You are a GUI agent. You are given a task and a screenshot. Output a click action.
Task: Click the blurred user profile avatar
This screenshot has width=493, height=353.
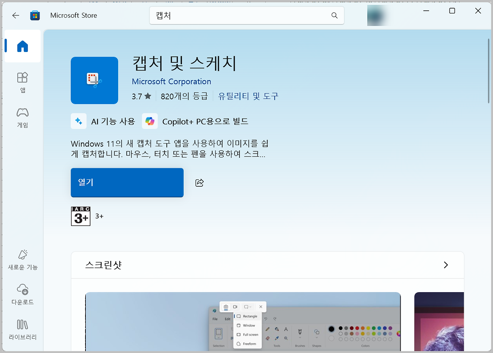[x=377, y=15]
